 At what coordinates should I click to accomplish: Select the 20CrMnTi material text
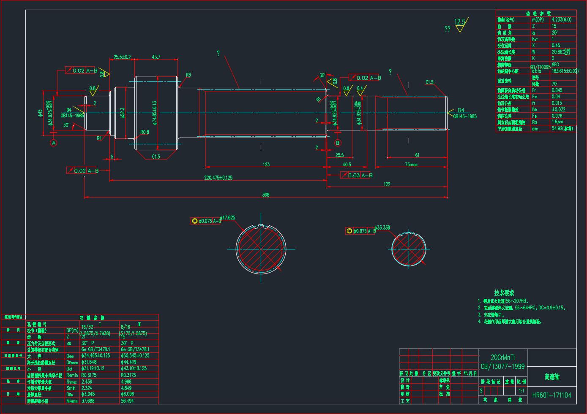502,357
